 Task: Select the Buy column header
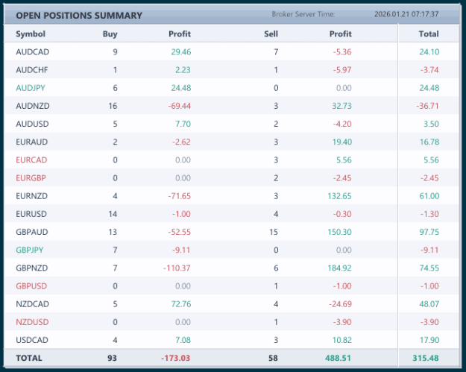pyautogui.click(x=110, y=34)
